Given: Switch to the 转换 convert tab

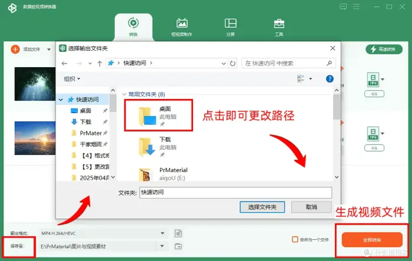Looking at the screenshot, I should [134, 27].
